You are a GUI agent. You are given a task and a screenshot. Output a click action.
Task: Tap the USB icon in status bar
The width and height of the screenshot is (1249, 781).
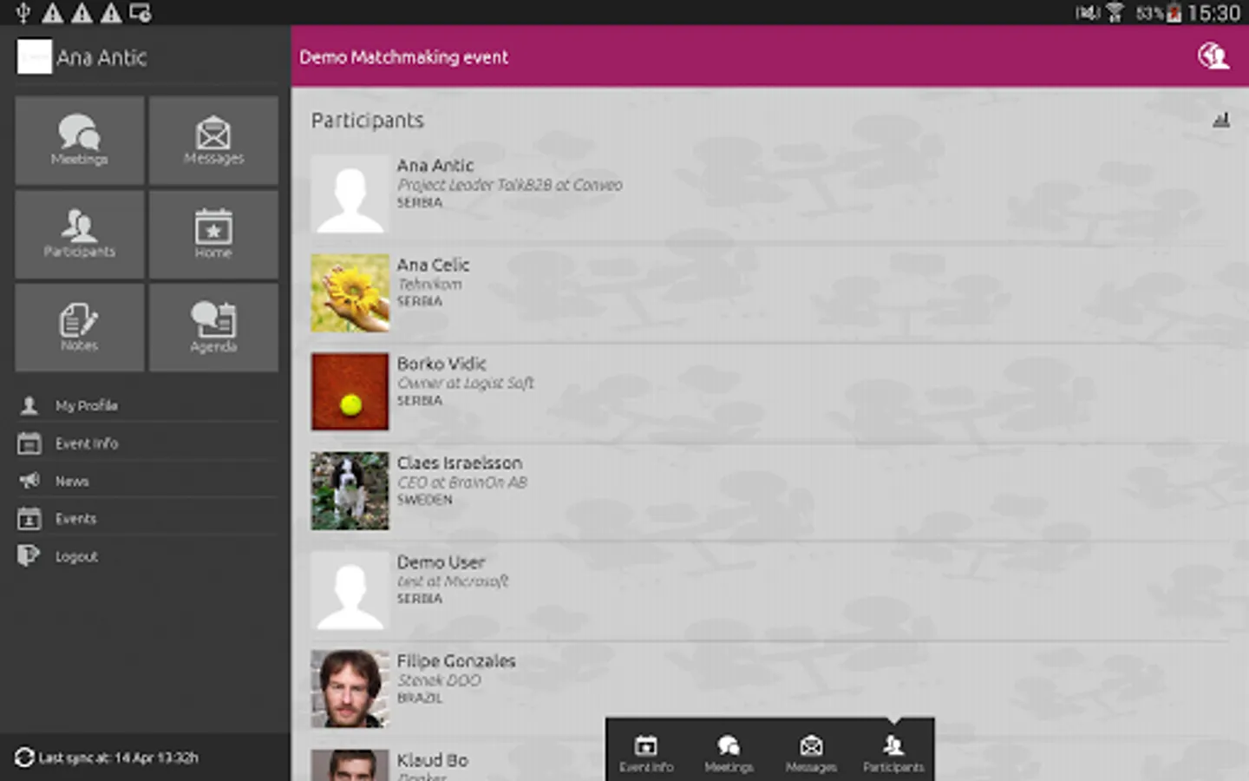23,12
